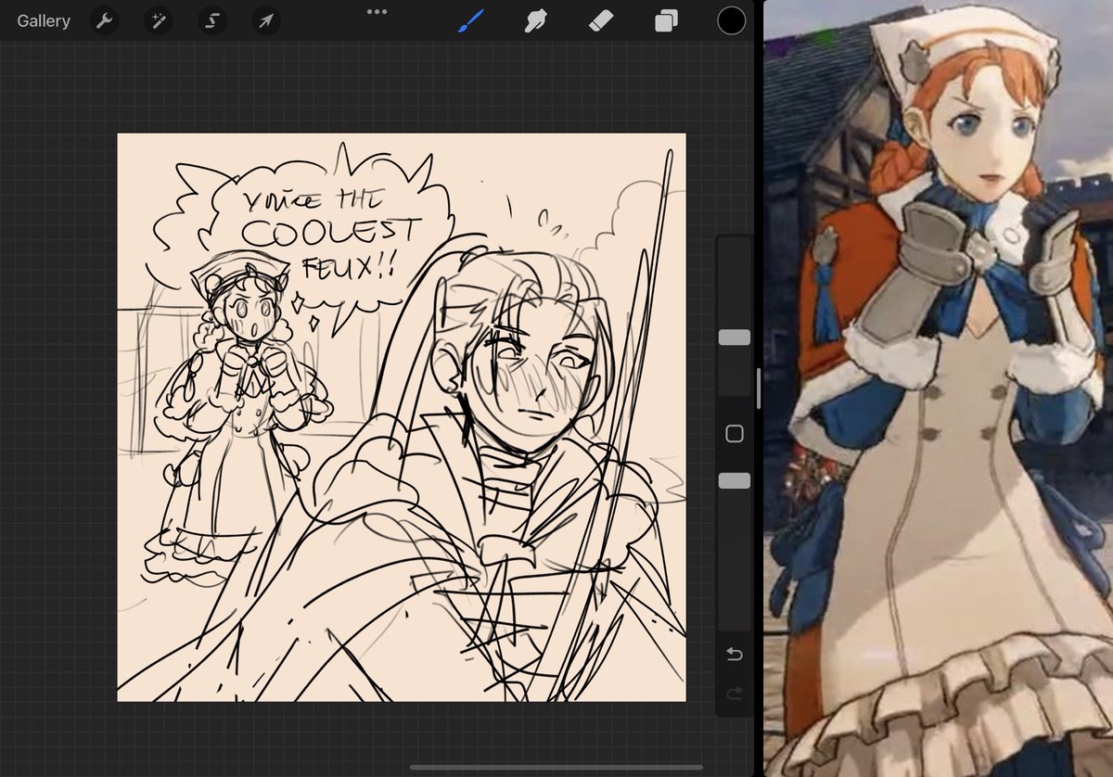The width and height of the screenshot is (1113, 777).
Task: Open the Layers panel
Action: click(666, 20)
